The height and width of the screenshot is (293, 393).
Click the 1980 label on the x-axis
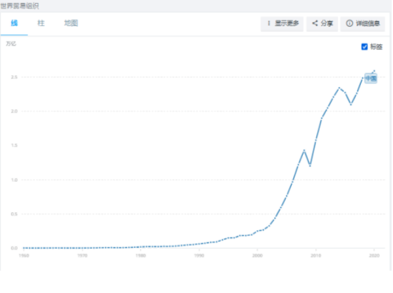pyautogui.click(x=140, y=256)
